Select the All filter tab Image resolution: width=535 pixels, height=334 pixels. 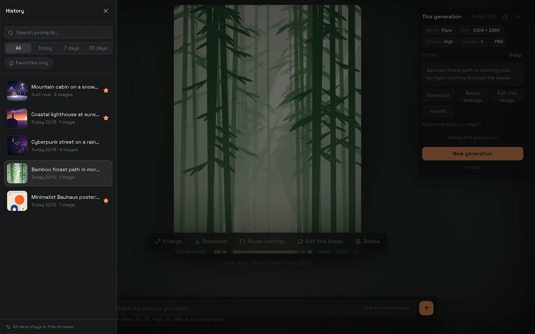click(x=18, y=48)
